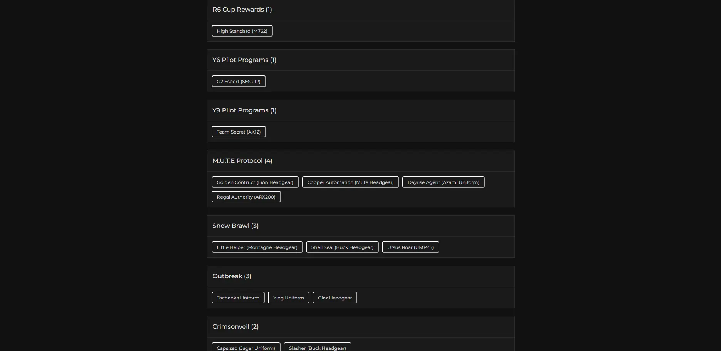The width and height of the screenshot is (721, 351).
Task: Click the Tachanka Uniform tag
Action: click(238, 298)
